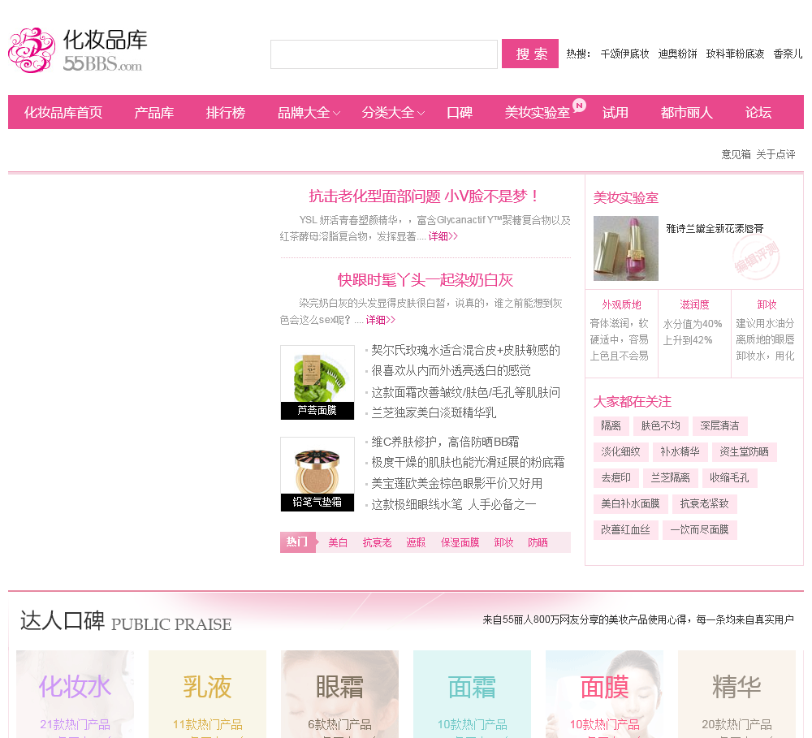Open the 芦荟面膜 product thumbnail
The height and width of the screenshot is (738, 812).
(317, 382)
